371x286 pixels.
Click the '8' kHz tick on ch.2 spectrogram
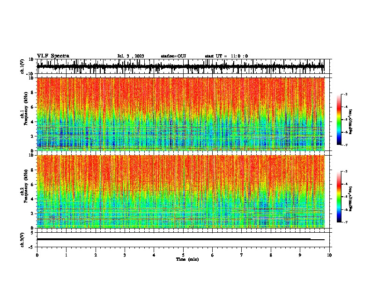33,170
